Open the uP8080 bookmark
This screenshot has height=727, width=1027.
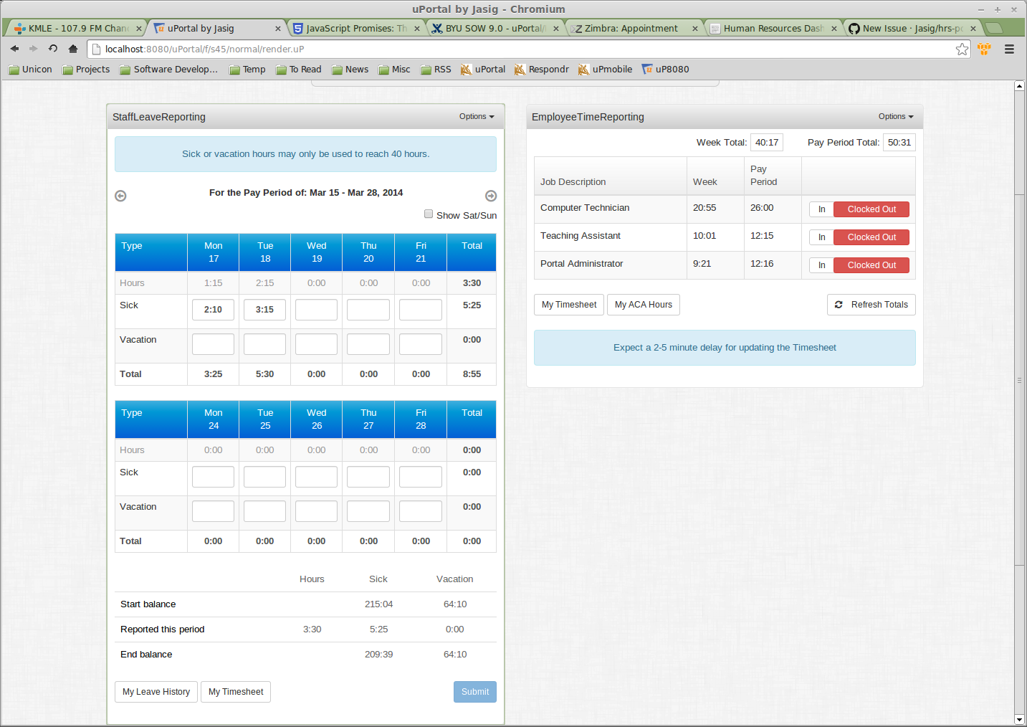666,70
